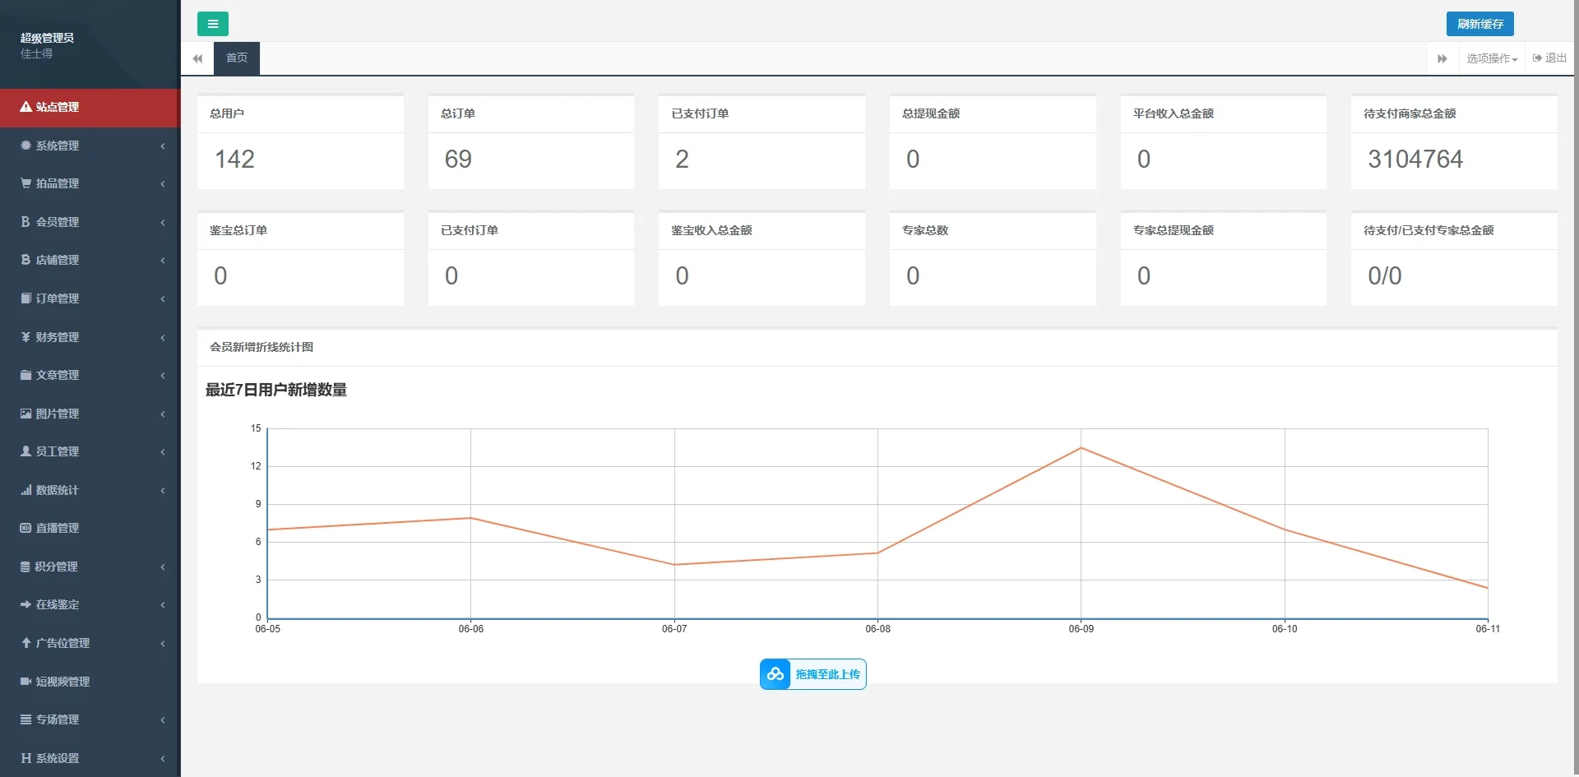Screen dimensions: 1579x777
Task: Click the right arrow icon beside 在线鉴定
Action: [x=25, y=604]
